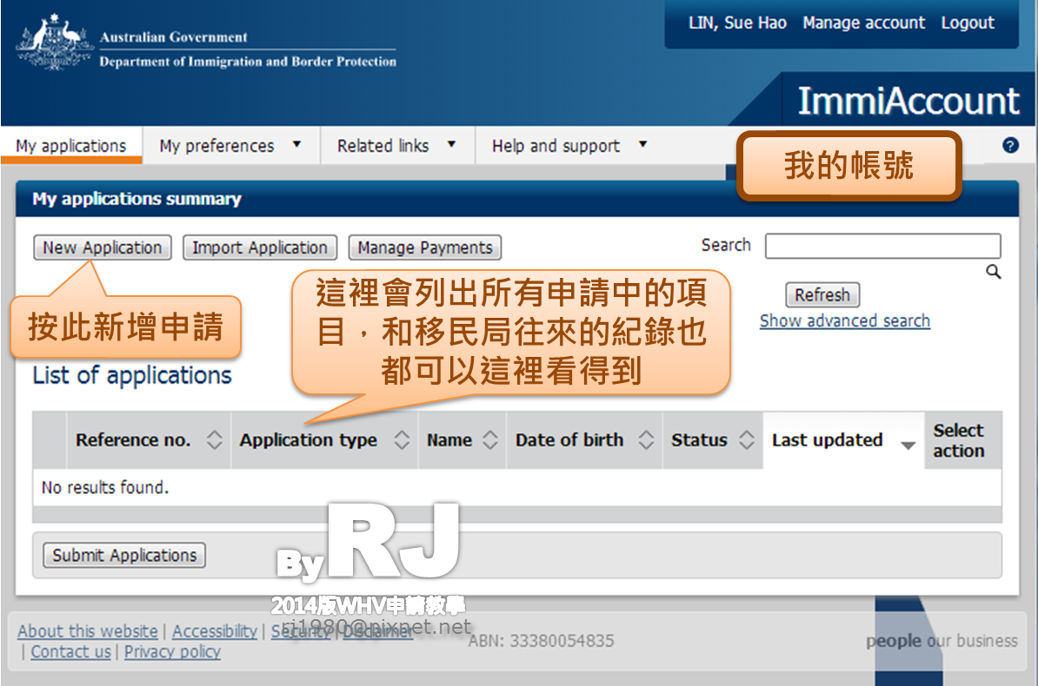
Task: Click the ABN: 33380054835 text
Action: coord(541,640)
